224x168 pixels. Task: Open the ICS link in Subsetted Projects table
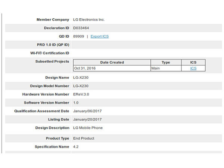pos(193,68)
